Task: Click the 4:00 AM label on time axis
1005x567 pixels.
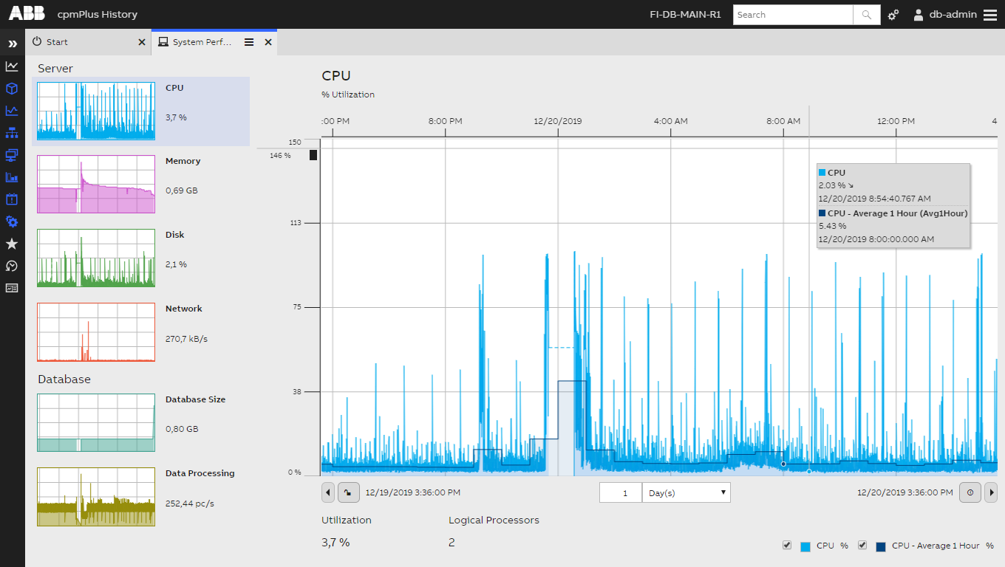Action: pyautogui.click(x=671, y=121)
